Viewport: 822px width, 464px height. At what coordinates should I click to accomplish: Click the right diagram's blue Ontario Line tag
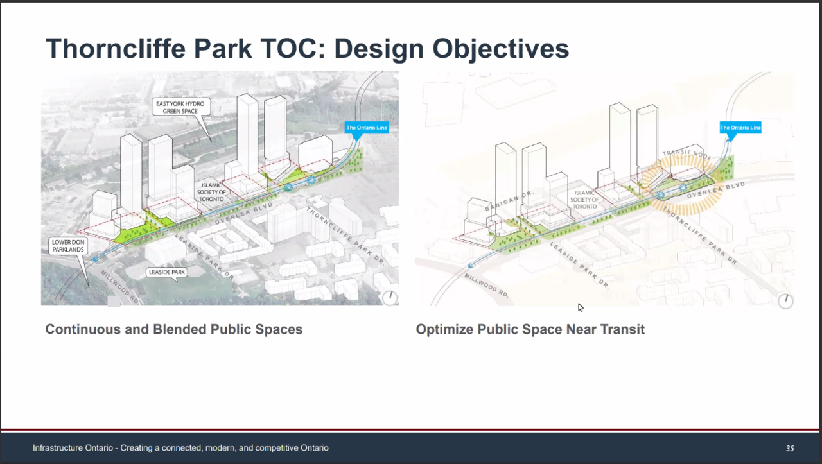(740, 128)
